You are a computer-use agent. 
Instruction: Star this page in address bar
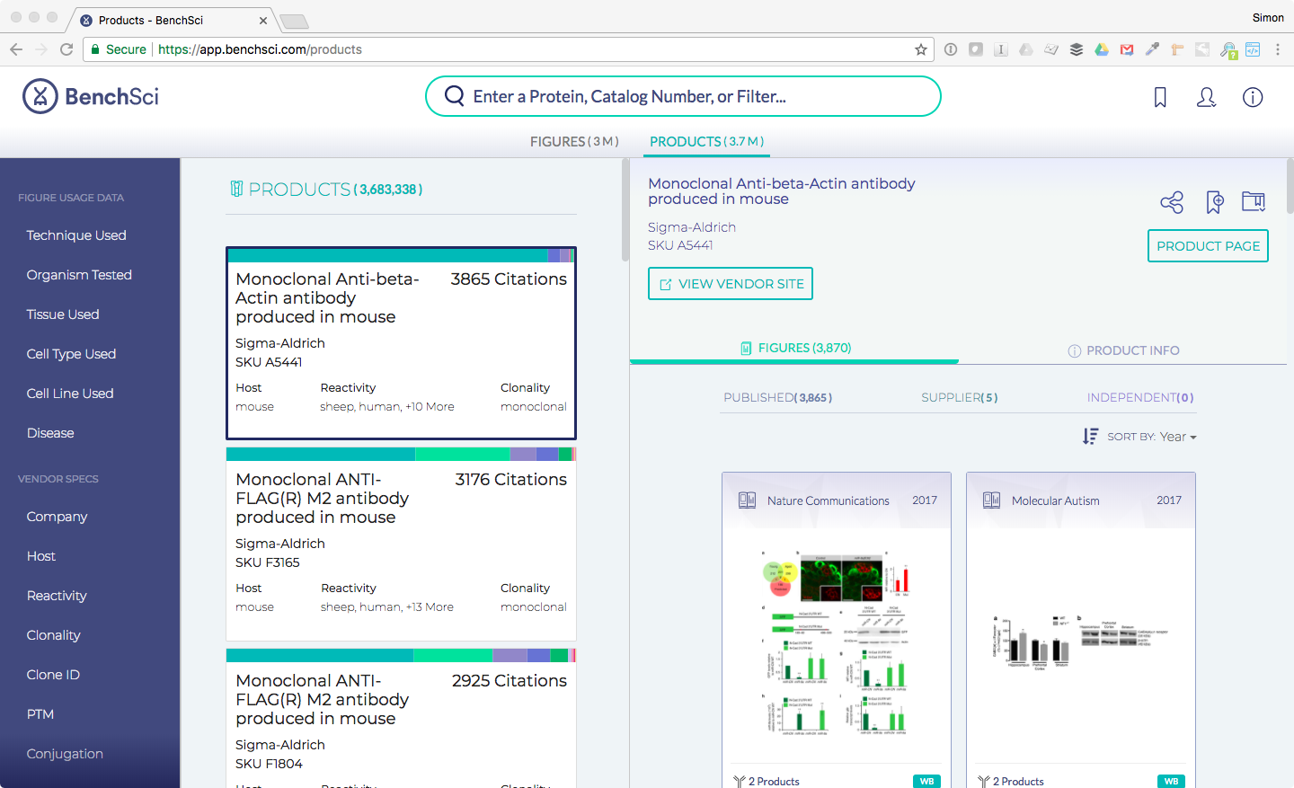coord(921,49)
